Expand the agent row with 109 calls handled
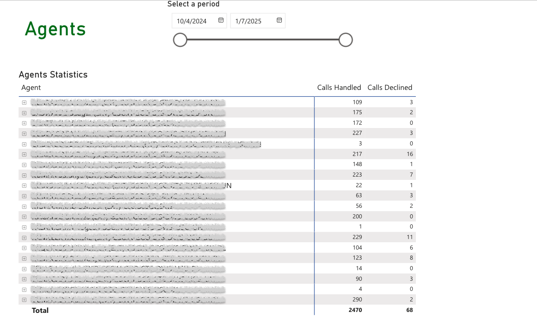537x334 pixels. click(24, 102)
